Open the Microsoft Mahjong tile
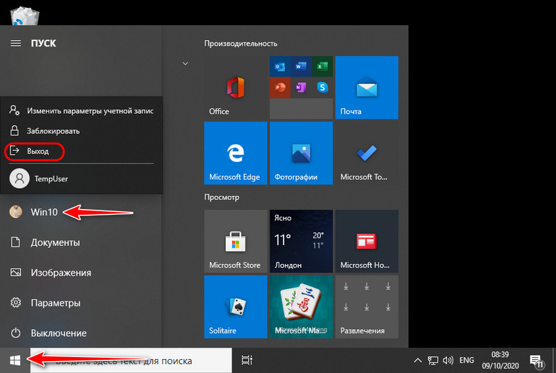556x373 pixels. pyautogui.click(x=301, y=307)
